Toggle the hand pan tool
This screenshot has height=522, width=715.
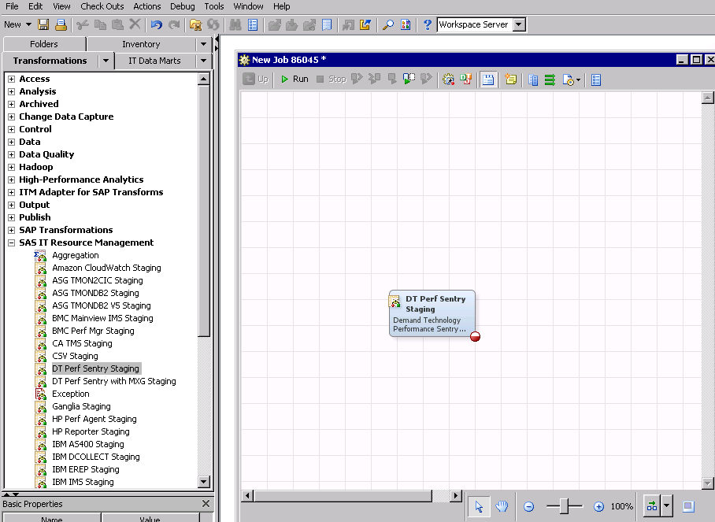click(x=502, y=506)
